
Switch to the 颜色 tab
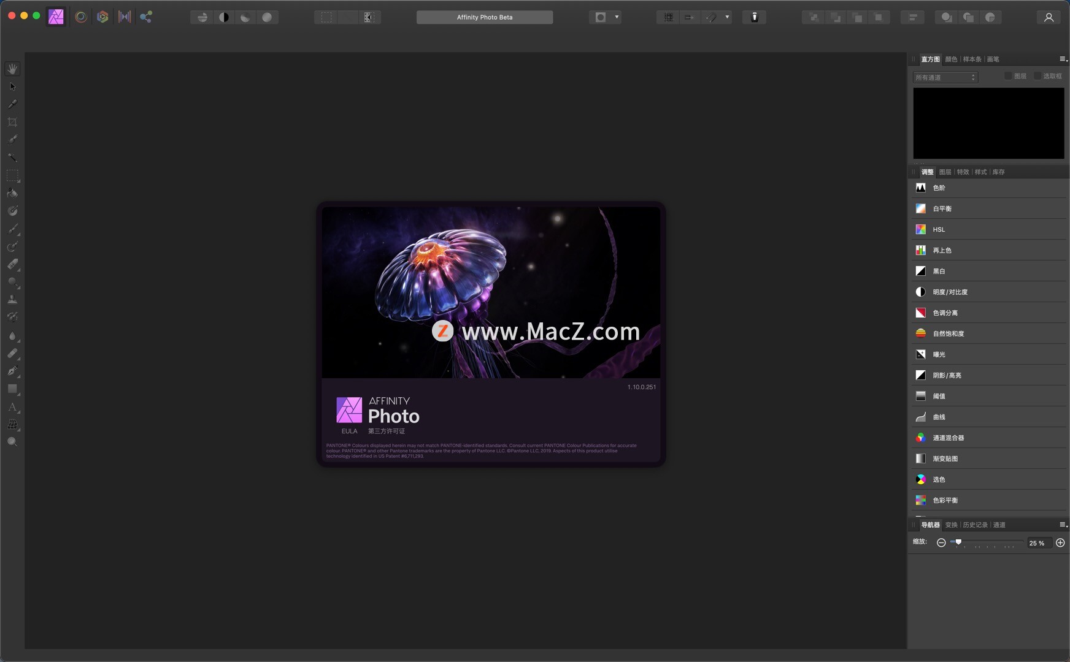pyautogui.click(x=951, y=59)
